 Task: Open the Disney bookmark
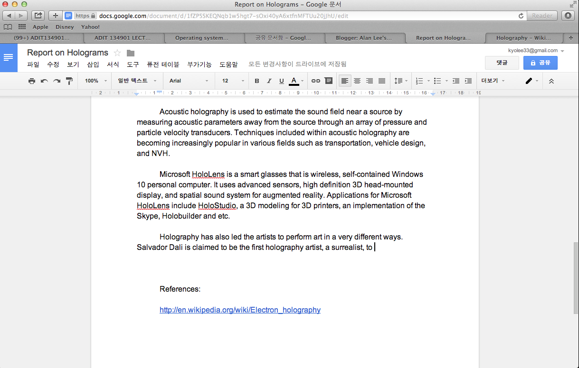(65, 27)
